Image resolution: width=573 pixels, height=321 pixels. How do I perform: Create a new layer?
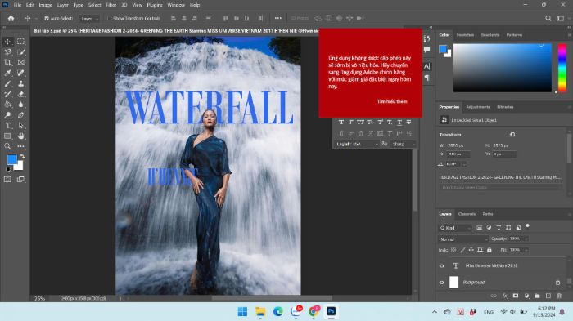click(548, 296)
